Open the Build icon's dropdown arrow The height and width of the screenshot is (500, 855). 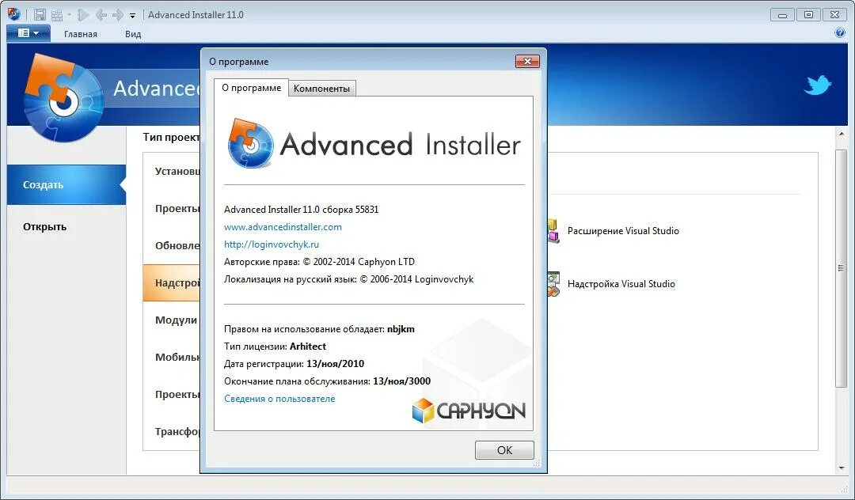pos(69,15)
